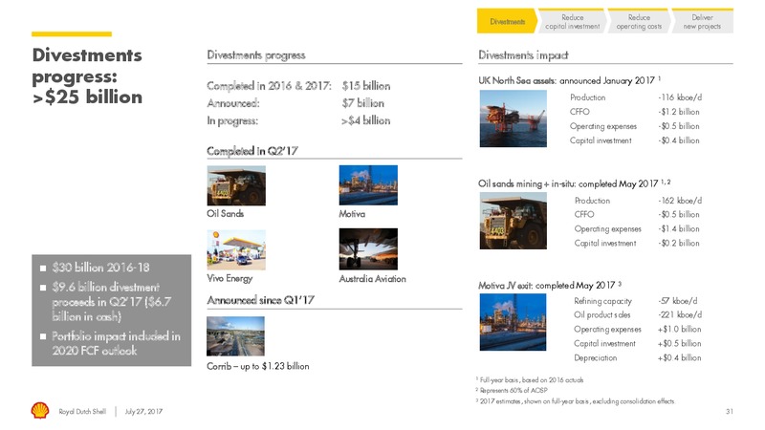Switch to Reduce operating costs tab
Screen dimensions: 765x430
[639, 21]
